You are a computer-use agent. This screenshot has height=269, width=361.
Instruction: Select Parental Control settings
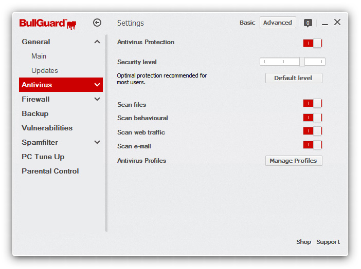click(x=50, y=171)
